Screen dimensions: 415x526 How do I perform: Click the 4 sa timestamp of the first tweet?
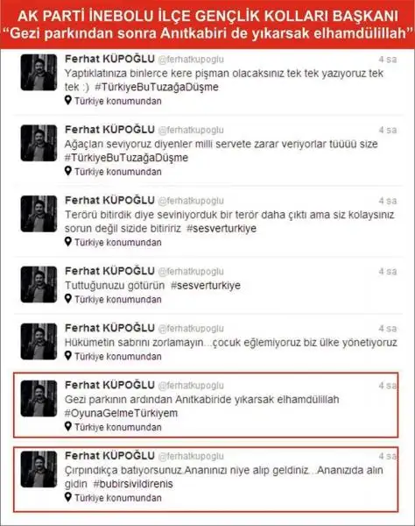tap(388, 60)
